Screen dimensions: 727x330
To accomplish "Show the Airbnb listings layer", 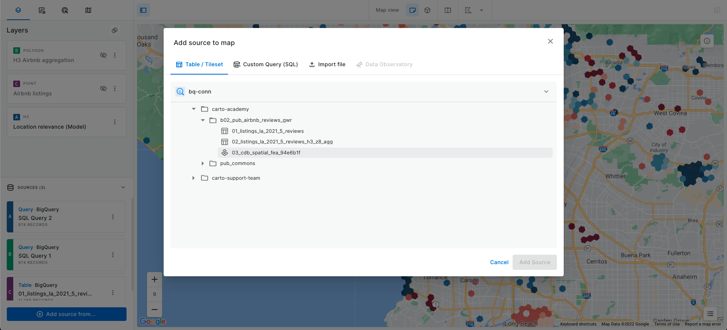I will click(103, 89).
